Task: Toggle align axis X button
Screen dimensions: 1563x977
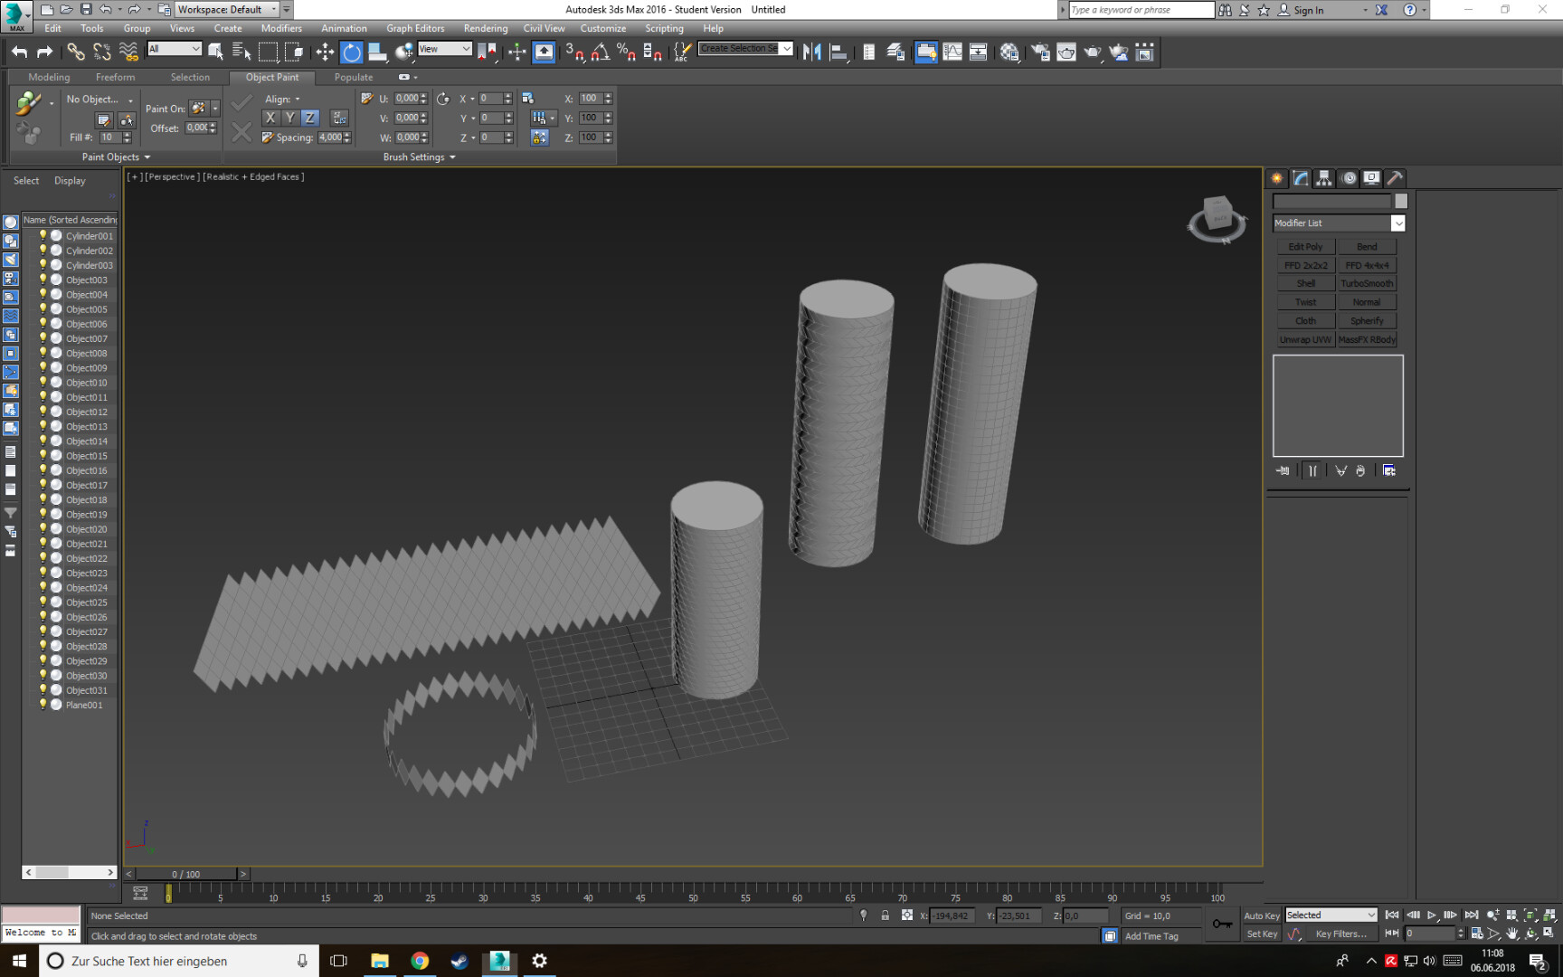Action: [x=270, y=118]
